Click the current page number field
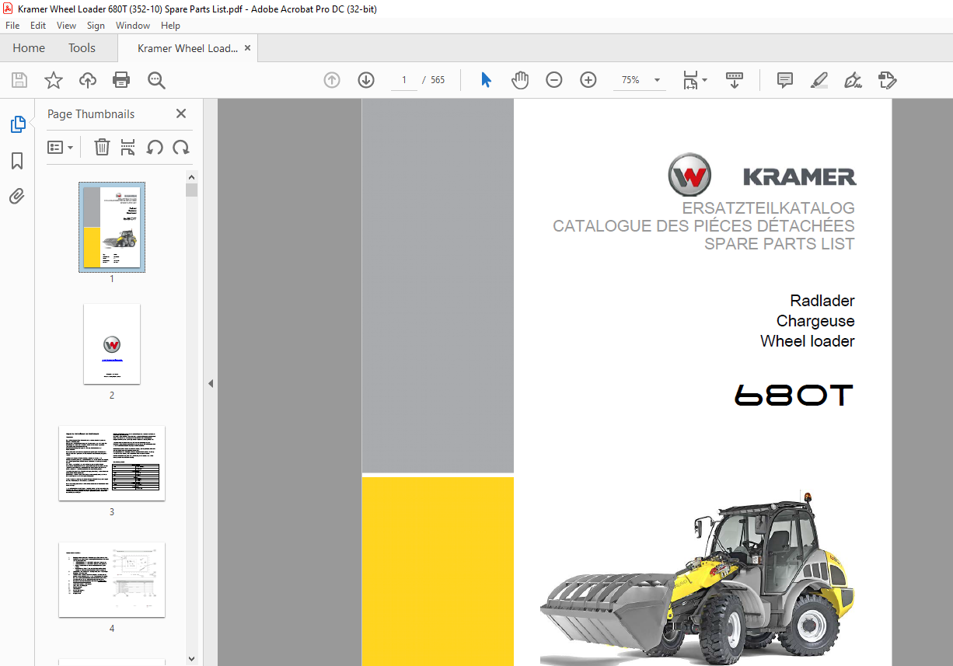953x666 pixels. 404,80
